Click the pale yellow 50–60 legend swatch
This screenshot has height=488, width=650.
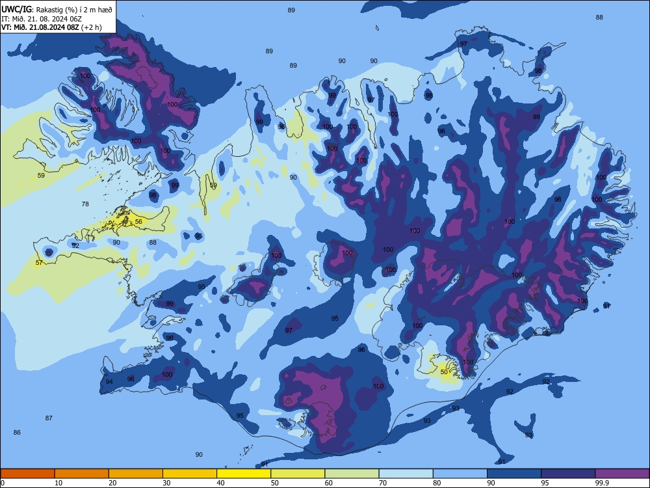click(x=298, y=474)
